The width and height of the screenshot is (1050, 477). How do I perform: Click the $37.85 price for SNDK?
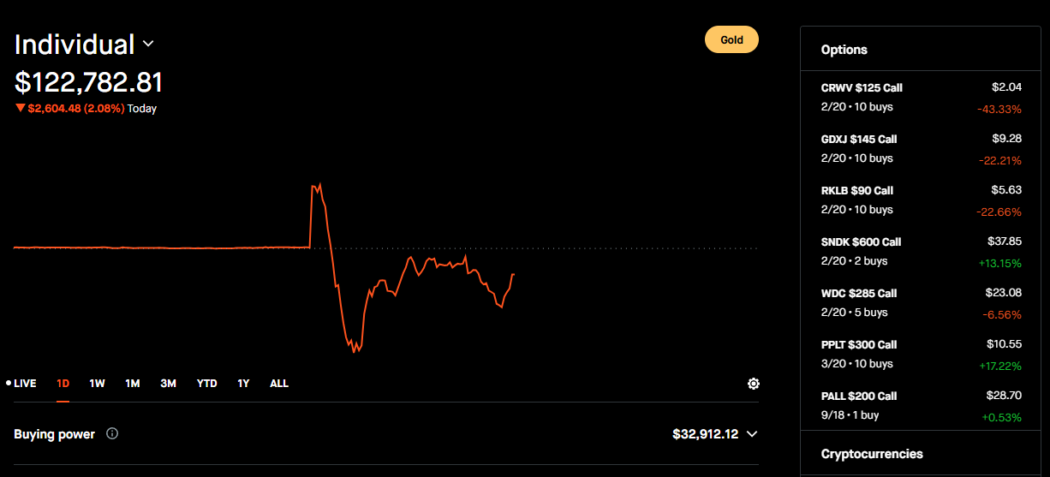[1004, 241]
